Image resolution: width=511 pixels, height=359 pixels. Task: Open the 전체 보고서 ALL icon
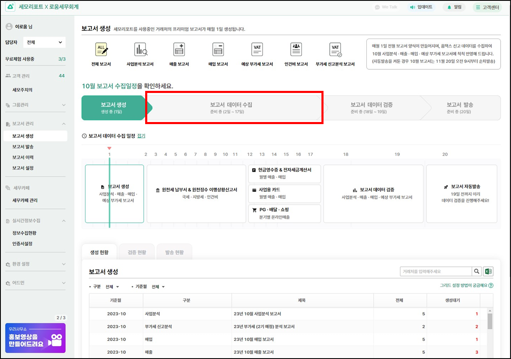pos(101,50)
